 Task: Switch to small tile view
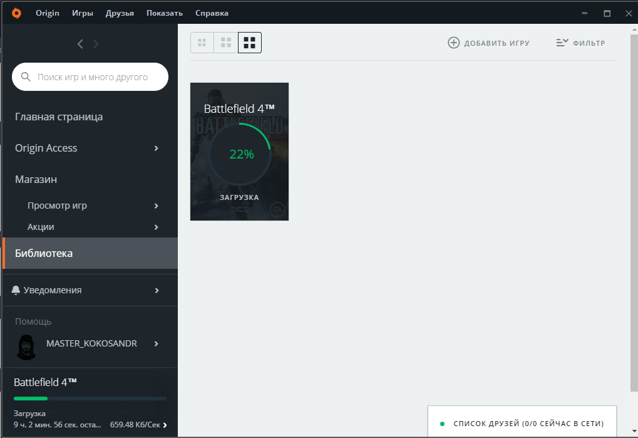(x=202, y=43)
